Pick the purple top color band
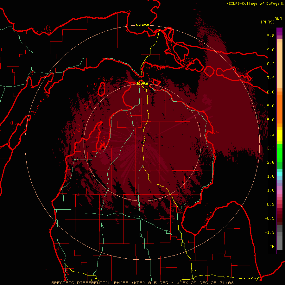This screenshot has height=285, width=285. click(280, 32)
